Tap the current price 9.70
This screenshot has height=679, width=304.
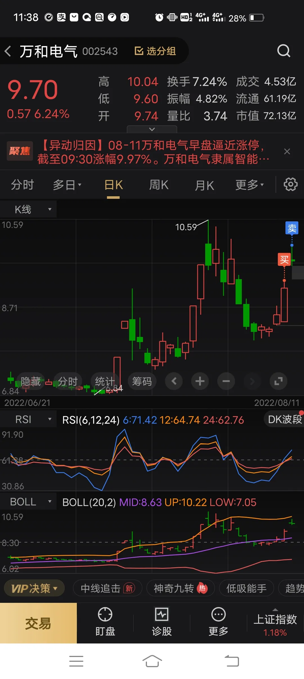click(x=33, y=90)
